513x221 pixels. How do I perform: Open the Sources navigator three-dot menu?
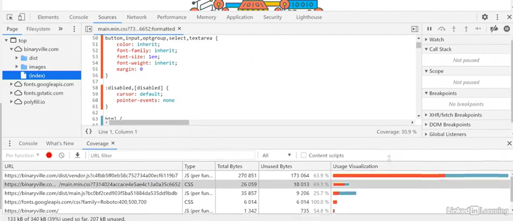pyautogui.click(x=74, y=29)
